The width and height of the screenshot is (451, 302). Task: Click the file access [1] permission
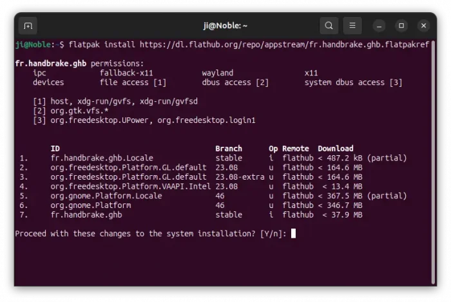(x=133, y=82)
